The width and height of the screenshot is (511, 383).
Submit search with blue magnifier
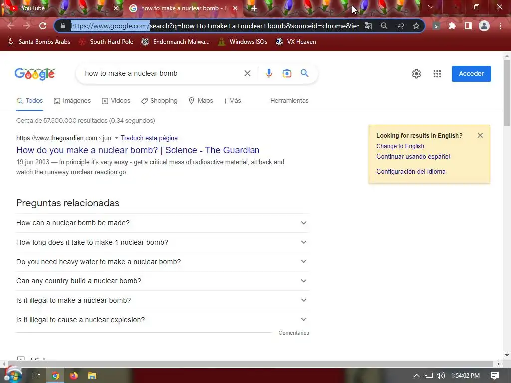304,73
